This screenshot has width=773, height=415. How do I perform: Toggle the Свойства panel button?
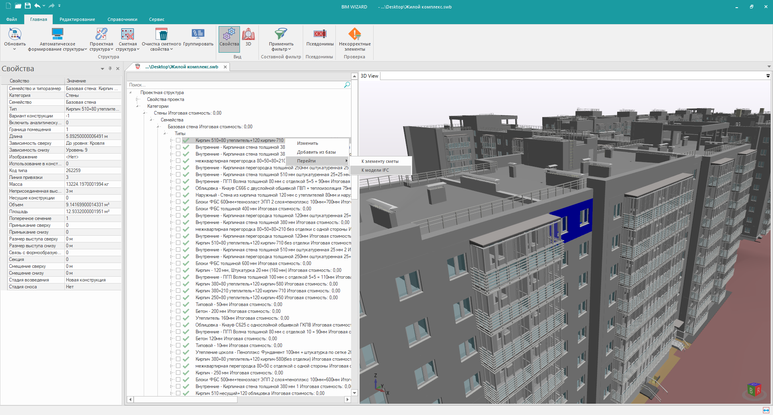coord(229,39)
